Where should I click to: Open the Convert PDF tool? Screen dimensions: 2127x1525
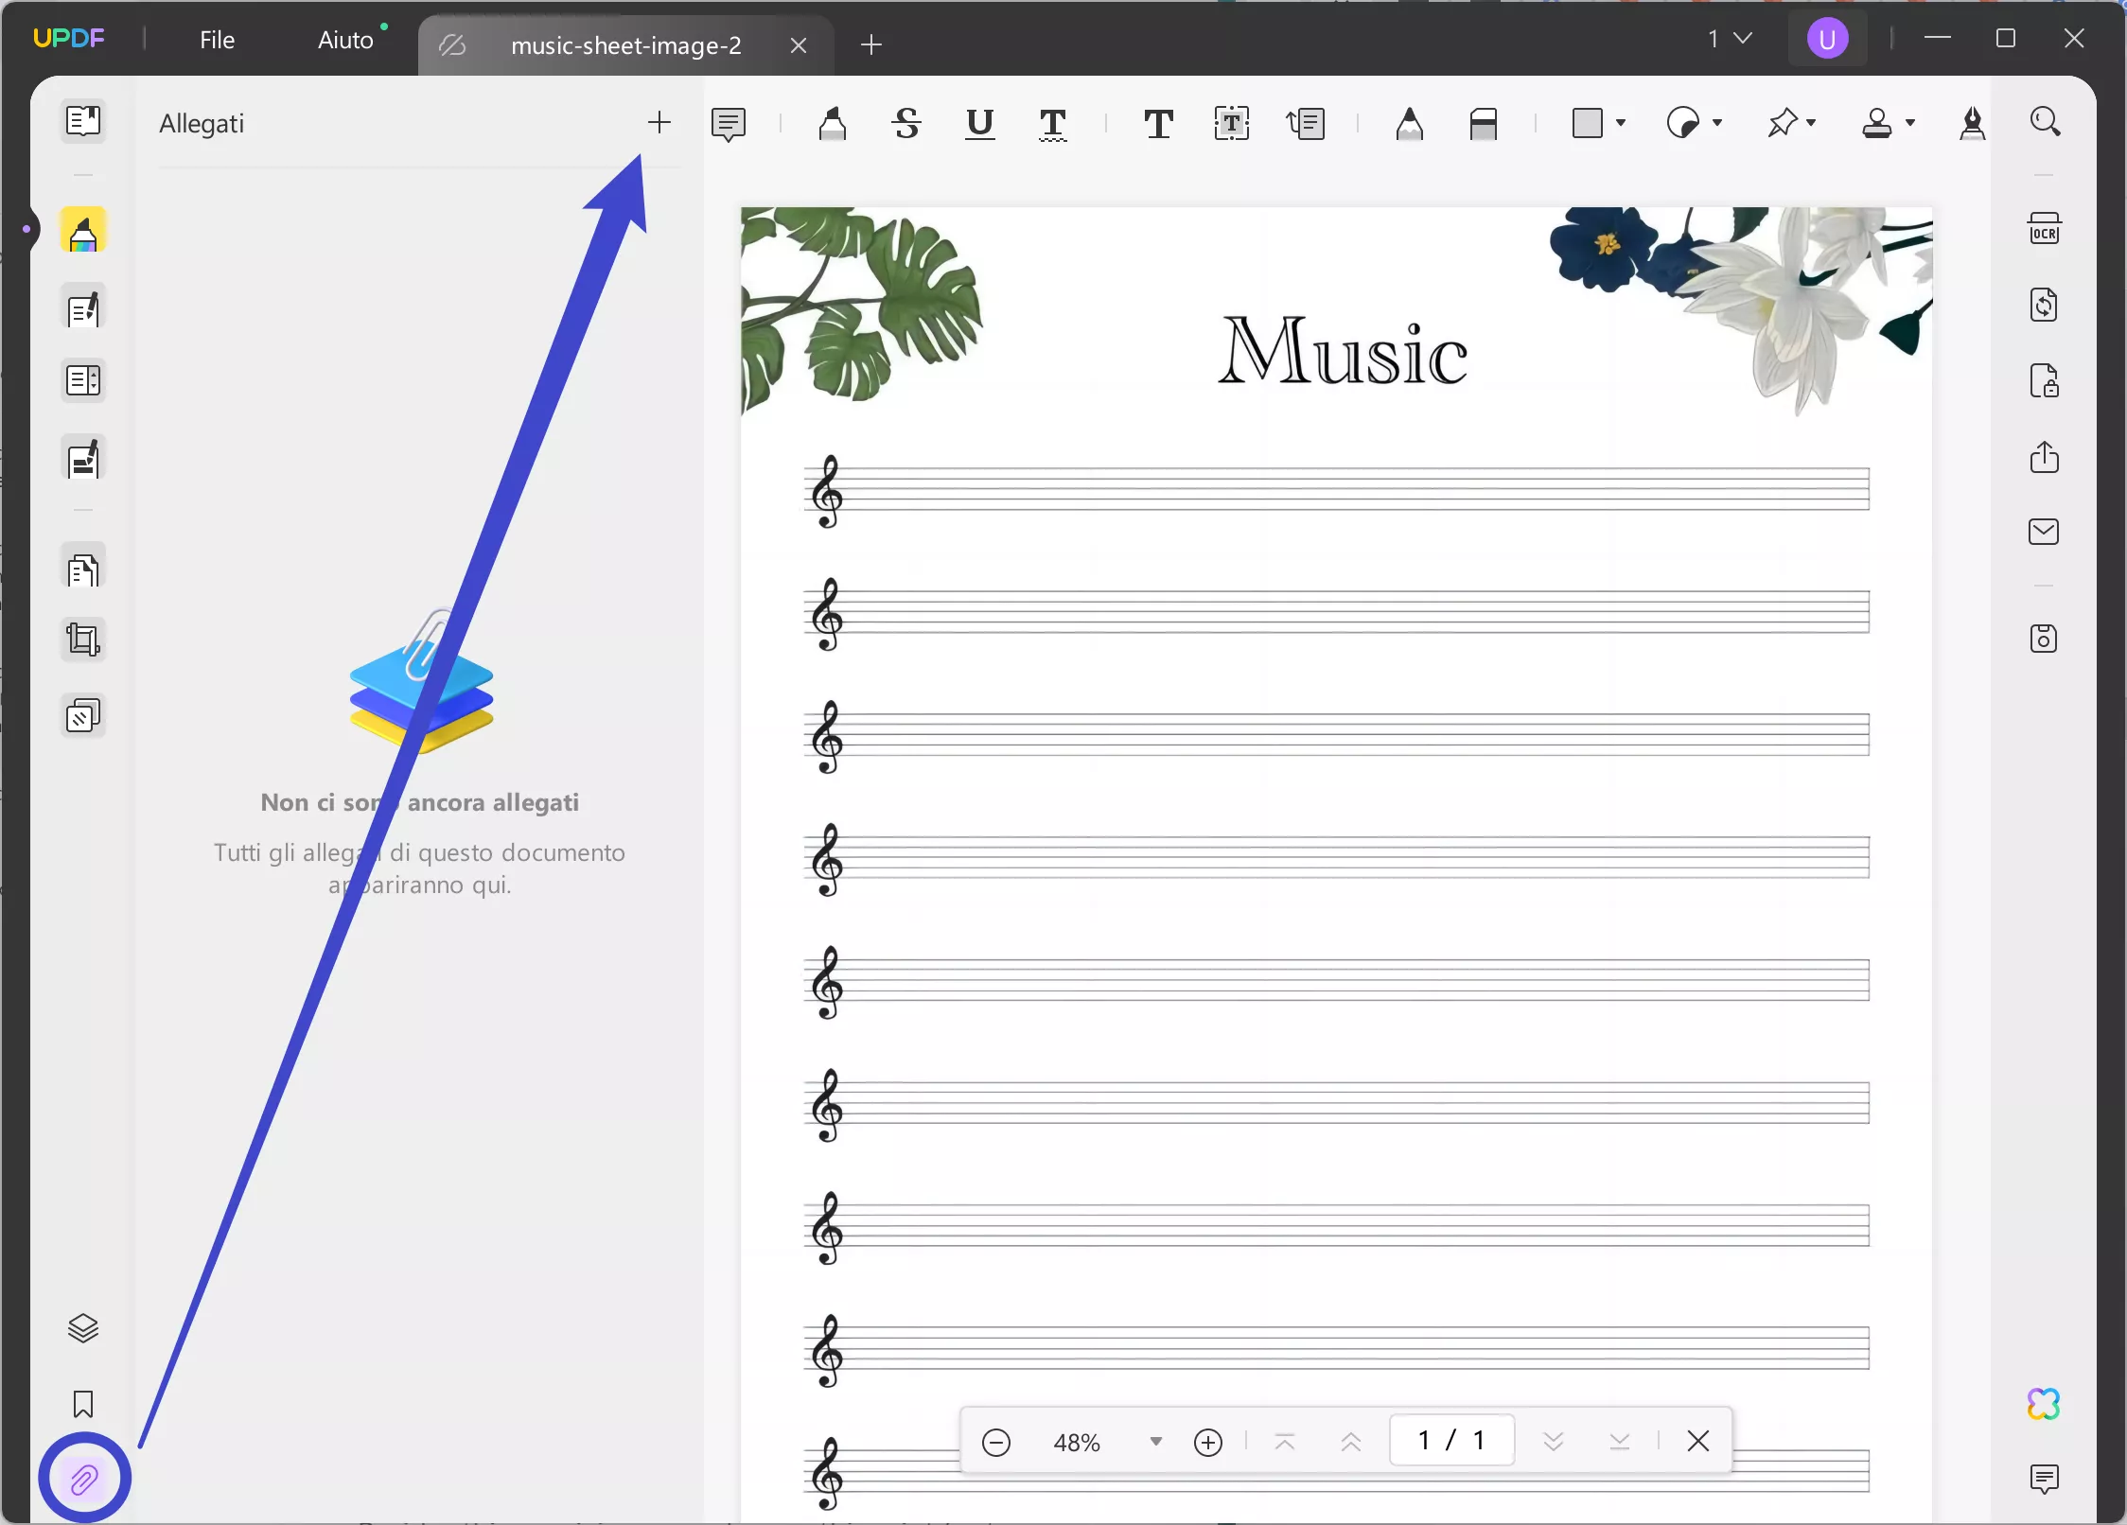[x=2045, y=305]
